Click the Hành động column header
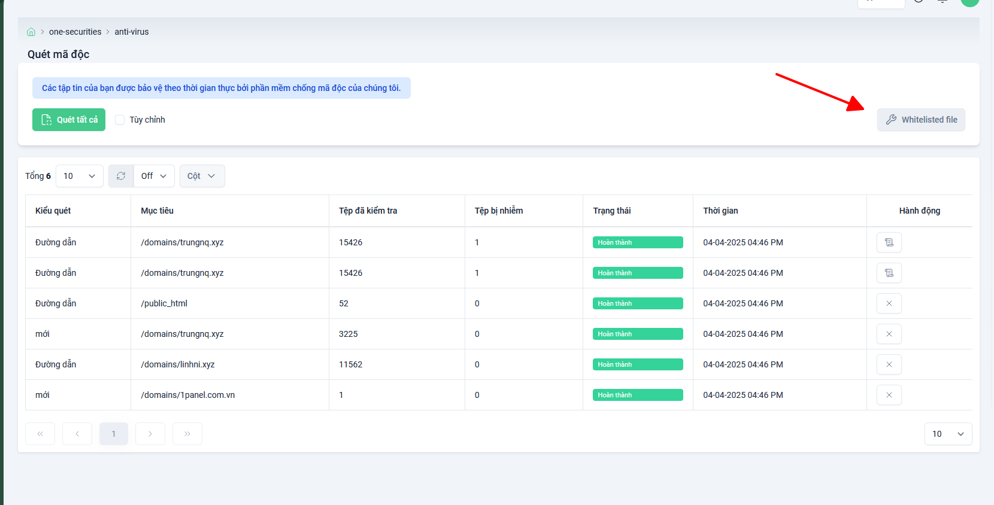 click(x=920, y=211)
